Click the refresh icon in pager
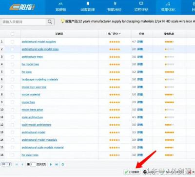Viewport: 195px width, 177px height. click(x=63, y=164)
